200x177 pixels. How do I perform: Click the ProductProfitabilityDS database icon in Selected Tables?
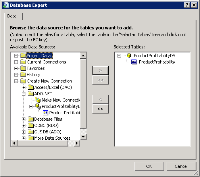[x=129, y=56]
